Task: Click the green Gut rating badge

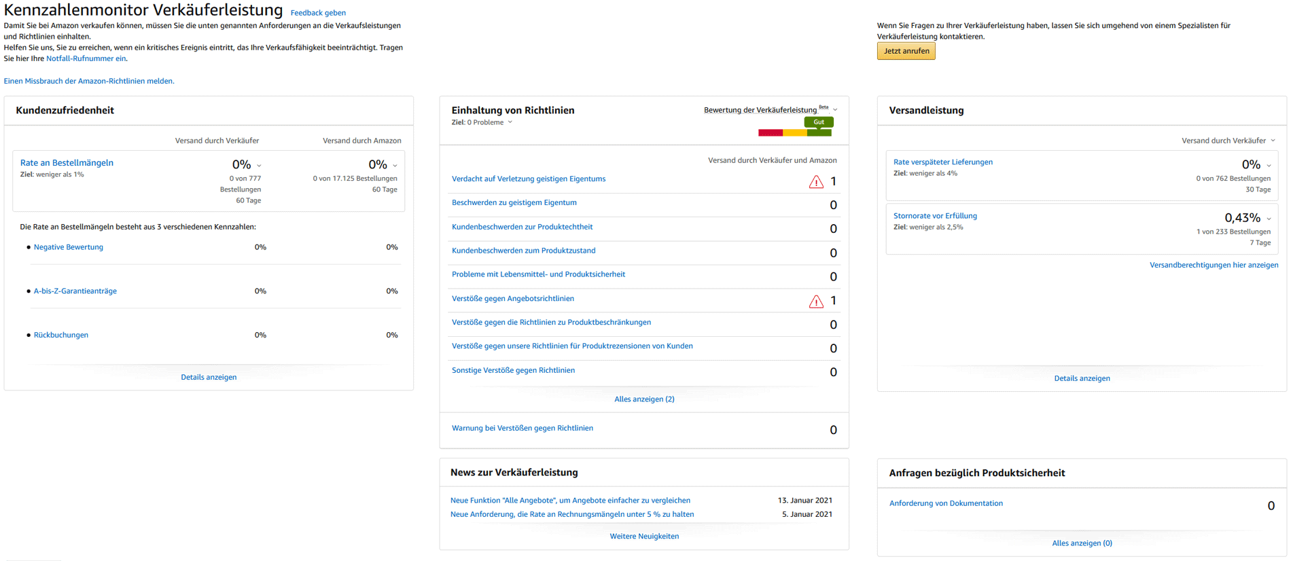Action: point(819,122)
